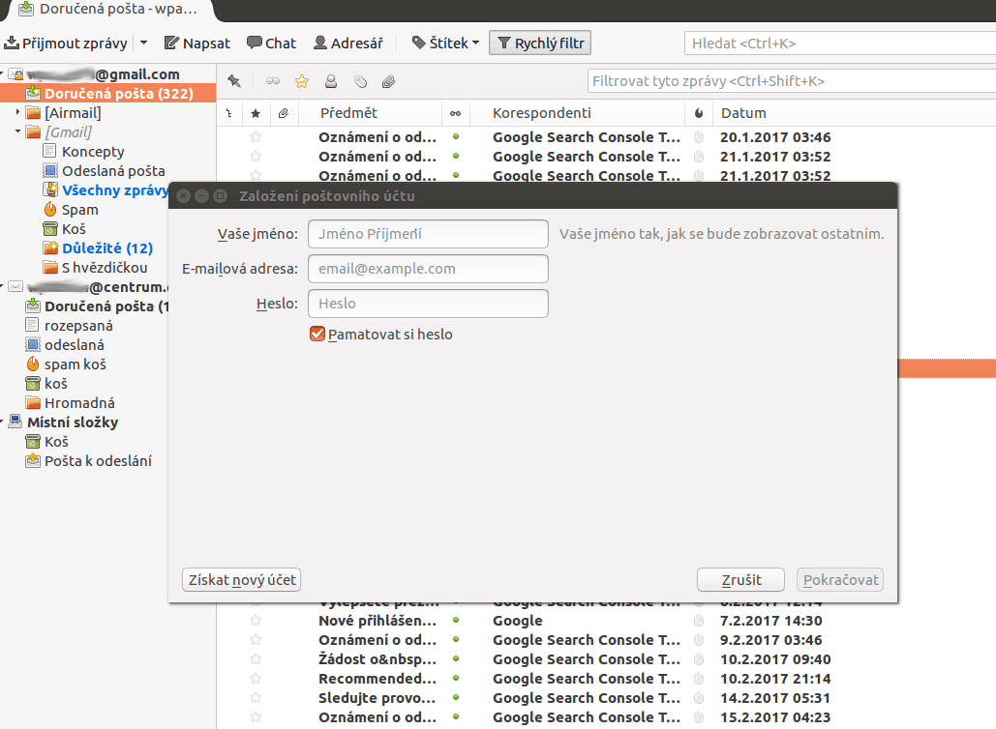Star the first Oznámení message in the list
This screenshot has height=729, width=996.
coord(256,137)
